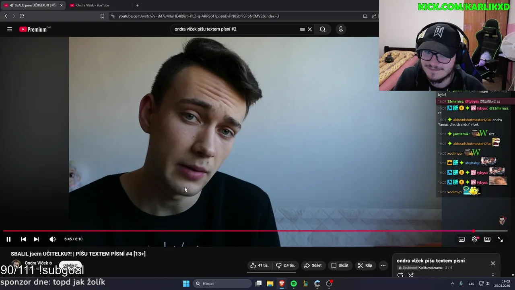
Task: Clear the search query with X
Action: pyautogui.click(x=310, y=29)
